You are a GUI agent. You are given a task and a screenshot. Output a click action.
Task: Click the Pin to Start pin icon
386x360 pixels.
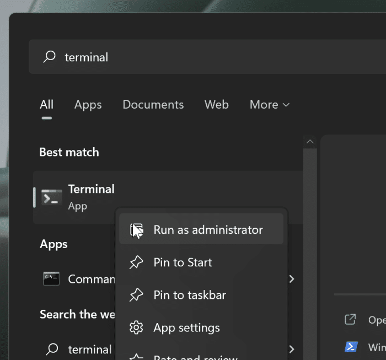(x=136, y=262)
